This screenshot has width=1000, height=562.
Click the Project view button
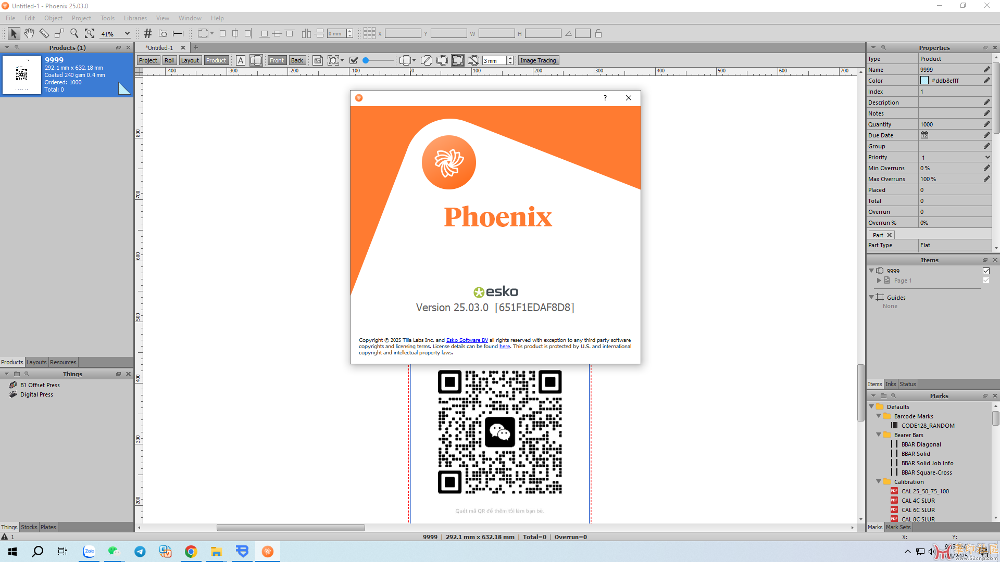click(x=148, y=60)
